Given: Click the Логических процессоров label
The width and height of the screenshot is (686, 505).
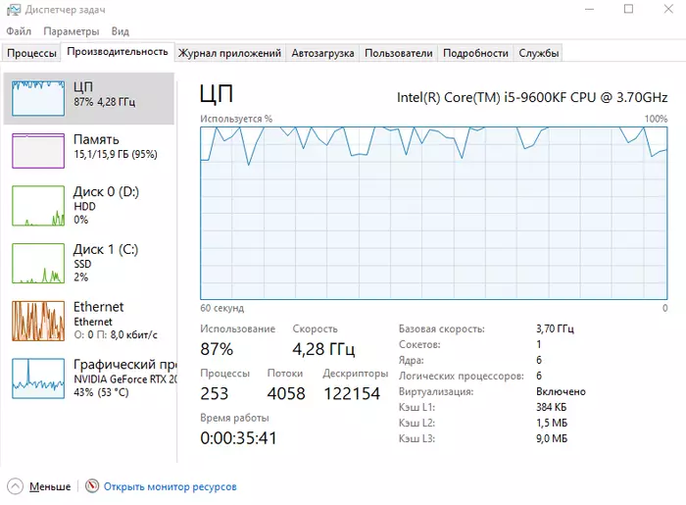Looking at the screenshot, I should [462, 376].
